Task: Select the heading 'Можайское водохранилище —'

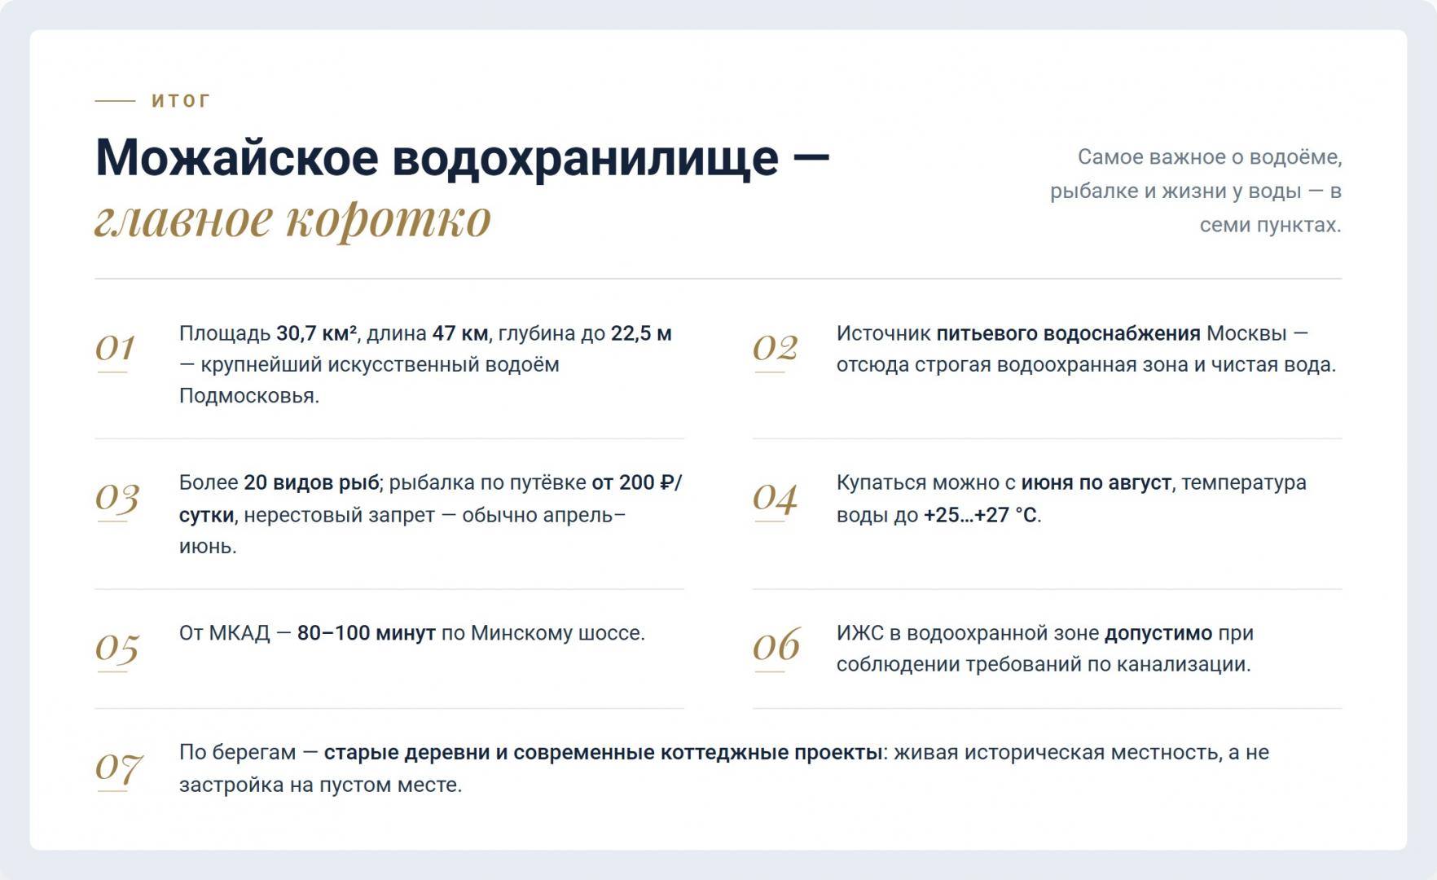Action: tap(462, 157)
